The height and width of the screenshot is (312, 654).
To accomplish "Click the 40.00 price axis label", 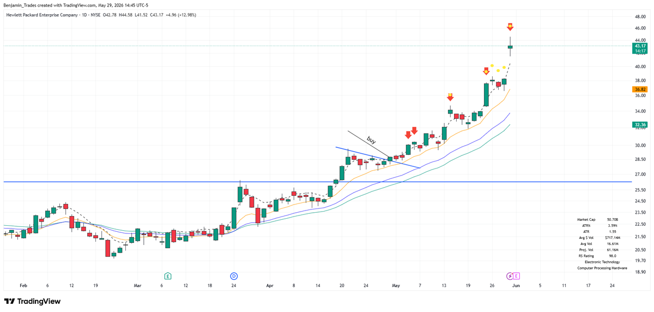I will [640, 67].
